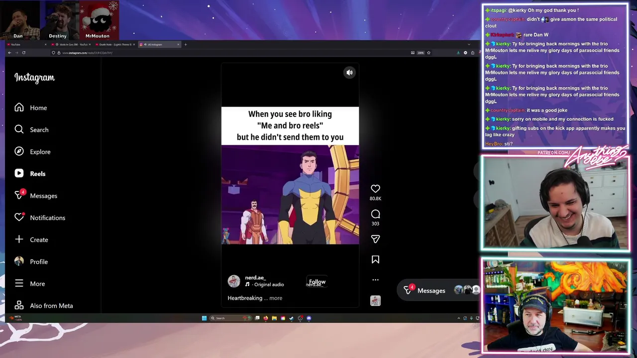Show hidden system tray icons
Image resolution: width=637 pixels, height=358 pixels.
point(459,318)
